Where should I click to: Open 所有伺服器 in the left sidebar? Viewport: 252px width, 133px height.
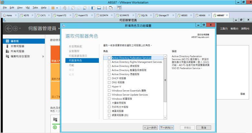pyautogui.click(x=17, y=51)
